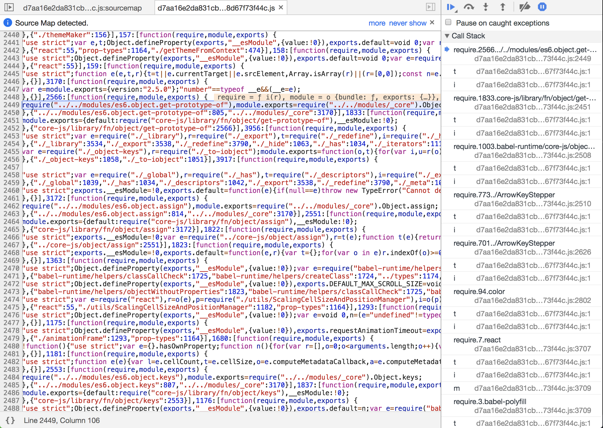The width and height of the screenshot is (603, 428).
Task: Set a breakpoint on line number 2449
Action: click(12, 105)
